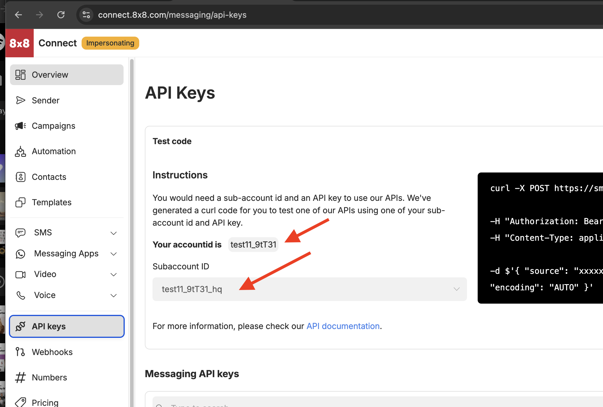Open Campaigns in sidebar
The width and height of the screenshot is (603, 407).
tap(67, 126)
